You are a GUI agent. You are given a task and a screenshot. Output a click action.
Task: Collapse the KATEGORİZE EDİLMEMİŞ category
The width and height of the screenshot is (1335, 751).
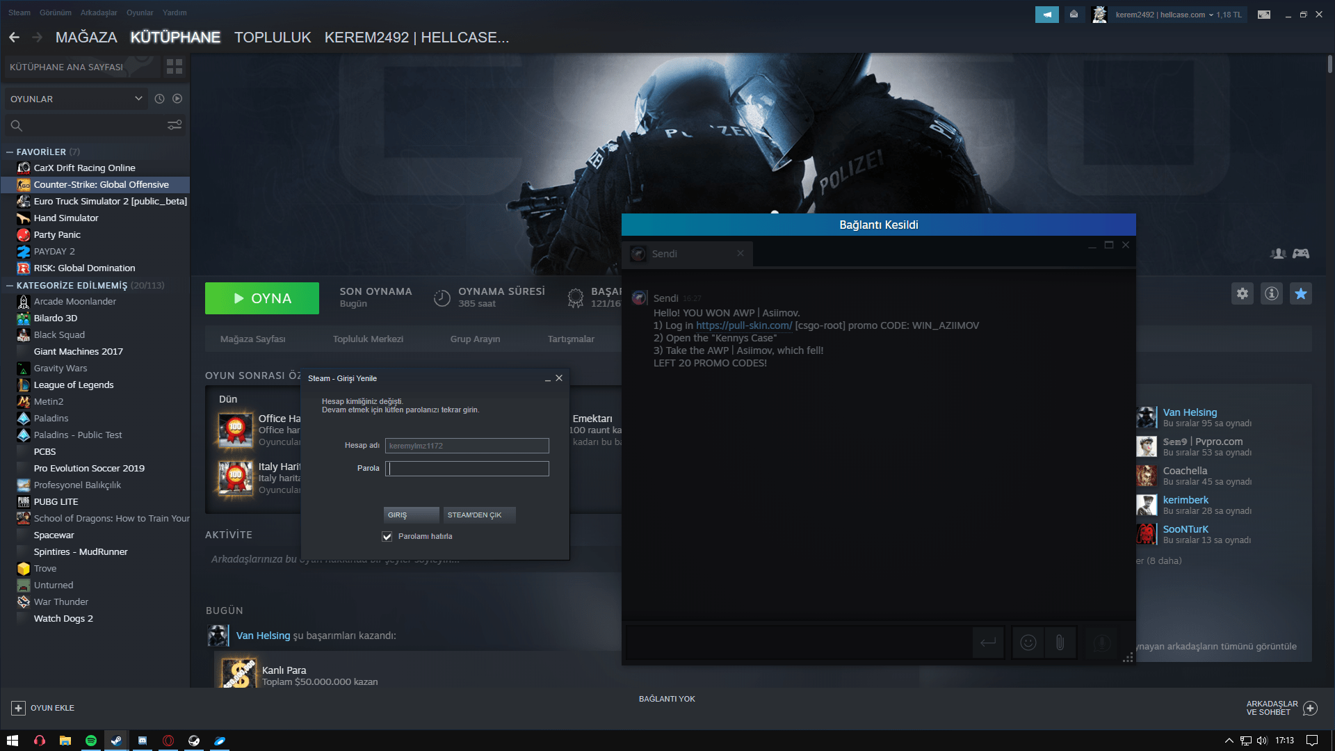pos(10,285)
